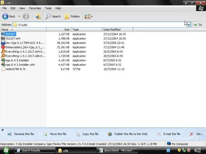Click the Copy this file icon
The image size is (206, 154).
(x=78, y=134)
